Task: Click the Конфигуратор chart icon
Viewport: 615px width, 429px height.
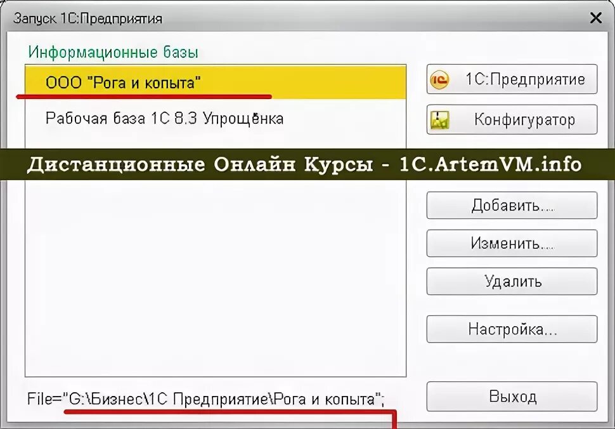Action: 439,120
